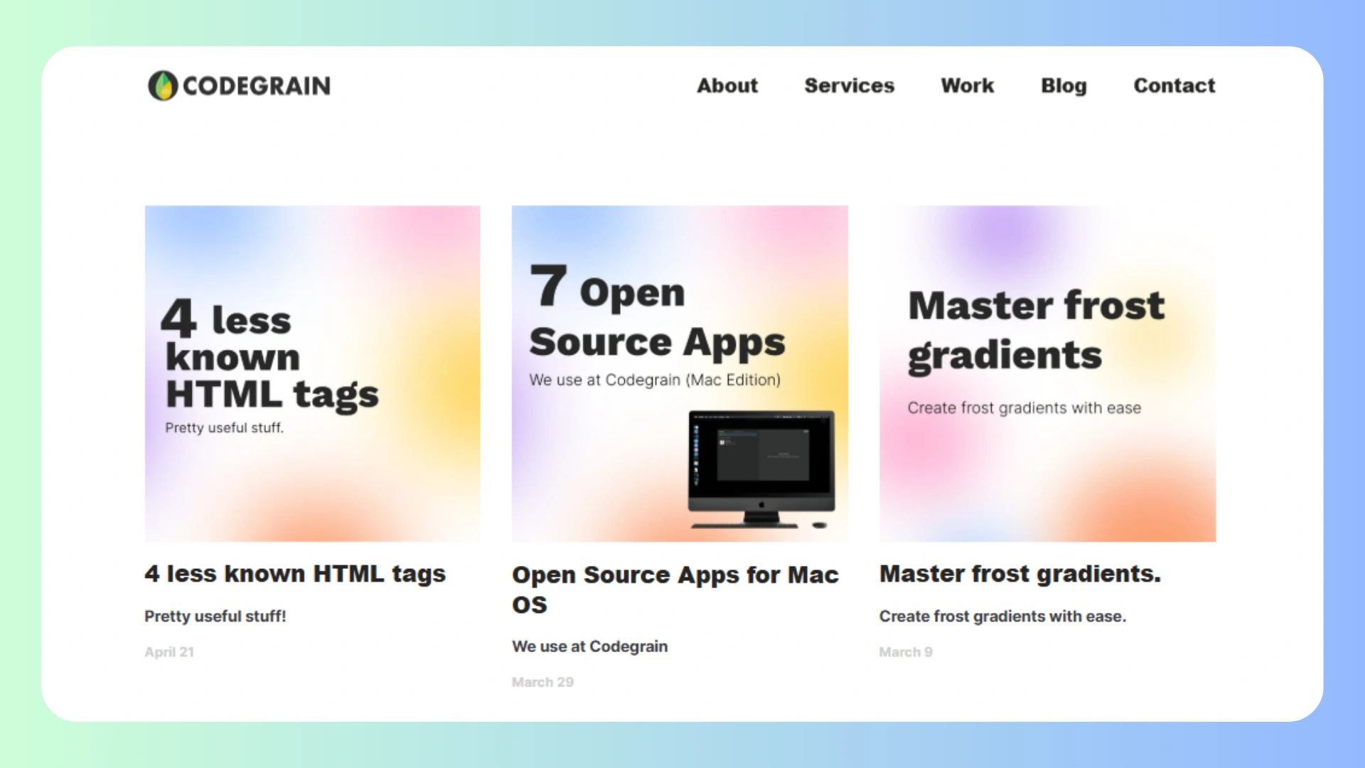Click the '4 less known HTML tags' cover image

[x=312, y=373]
